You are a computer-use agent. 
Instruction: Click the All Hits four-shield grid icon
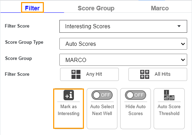(145, 74)
